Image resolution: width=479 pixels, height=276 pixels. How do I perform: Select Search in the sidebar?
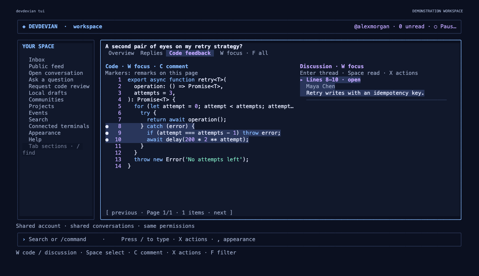pyautogui.click(x=38, y=120)
